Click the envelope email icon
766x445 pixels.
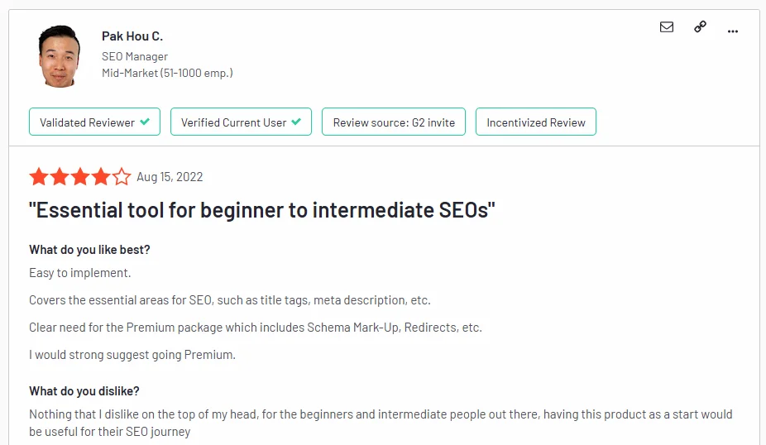[x=667, y=27]
